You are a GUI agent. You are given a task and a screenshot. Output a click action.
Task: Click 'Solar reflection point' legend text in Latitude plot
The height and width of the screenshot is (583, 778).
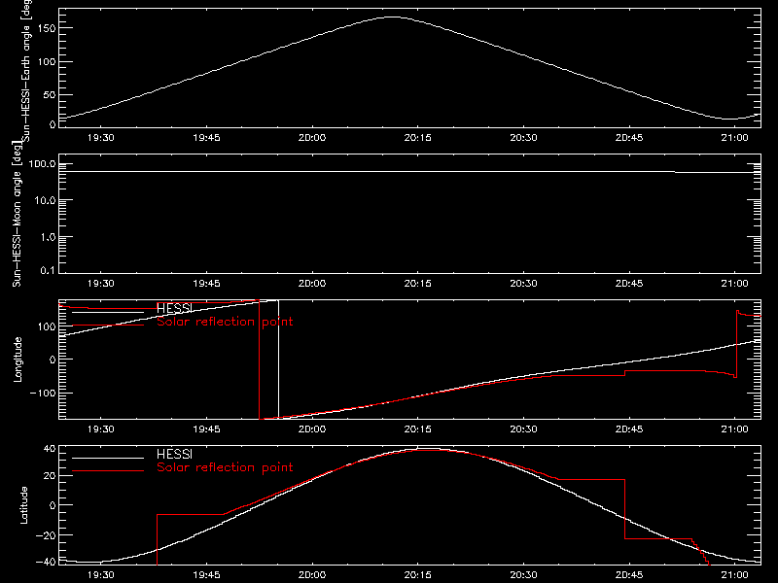(225, 467)
